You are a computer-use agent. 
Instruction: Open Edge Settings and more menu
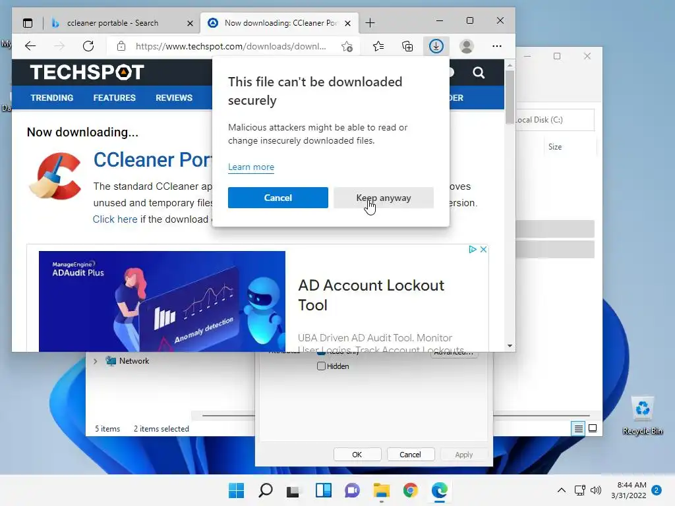(497, 46)
